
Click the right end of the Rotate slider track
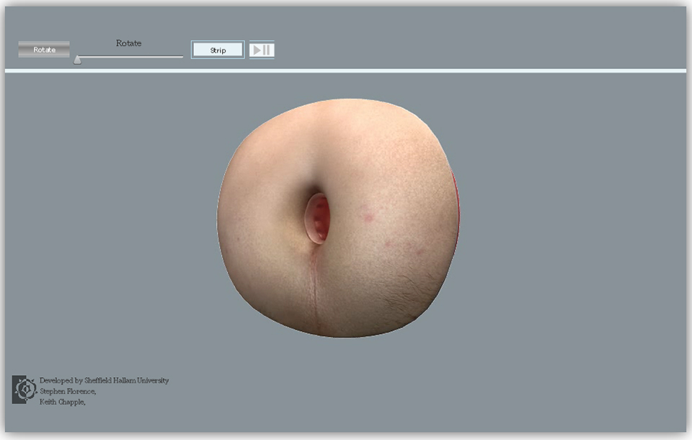[182, 56]
